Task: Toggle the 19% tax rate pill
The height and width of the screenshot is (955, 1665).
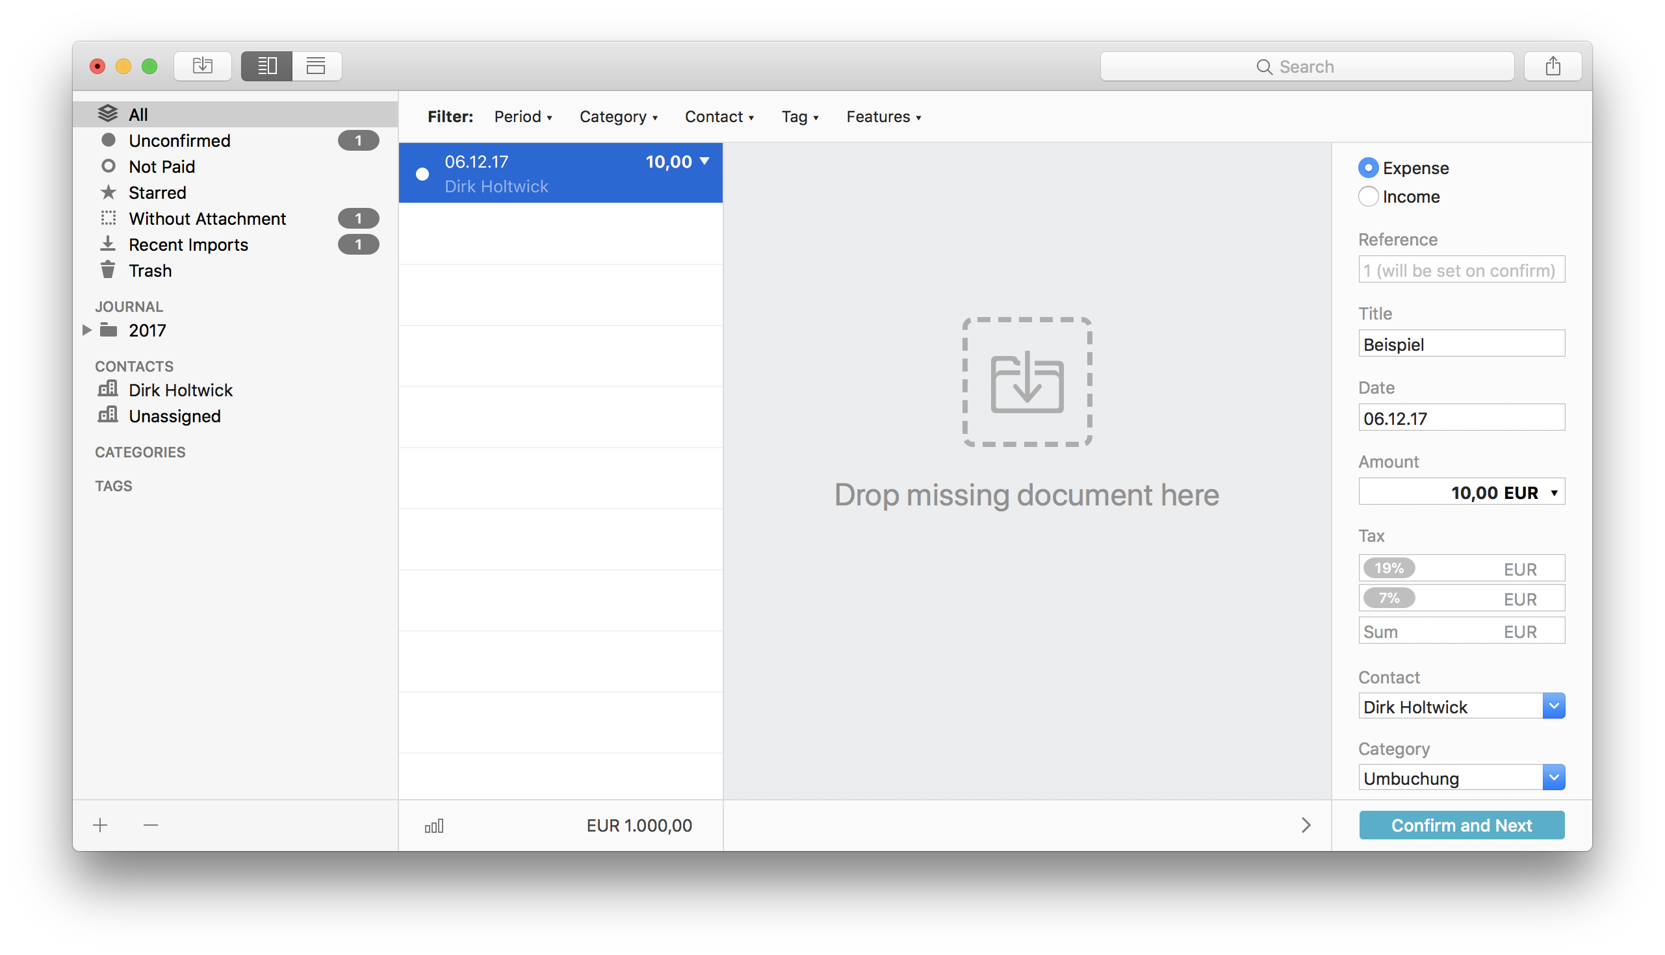Action: point(1389,568)
